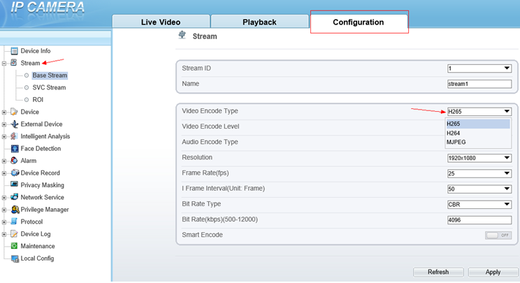Screen dimensions: 520x283
Task: Select SVC Stream in the tree
Action: pos(49,87)
